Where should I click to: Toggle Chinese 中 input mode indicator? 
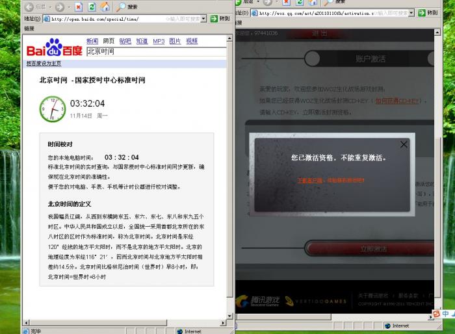pos(445,314)
